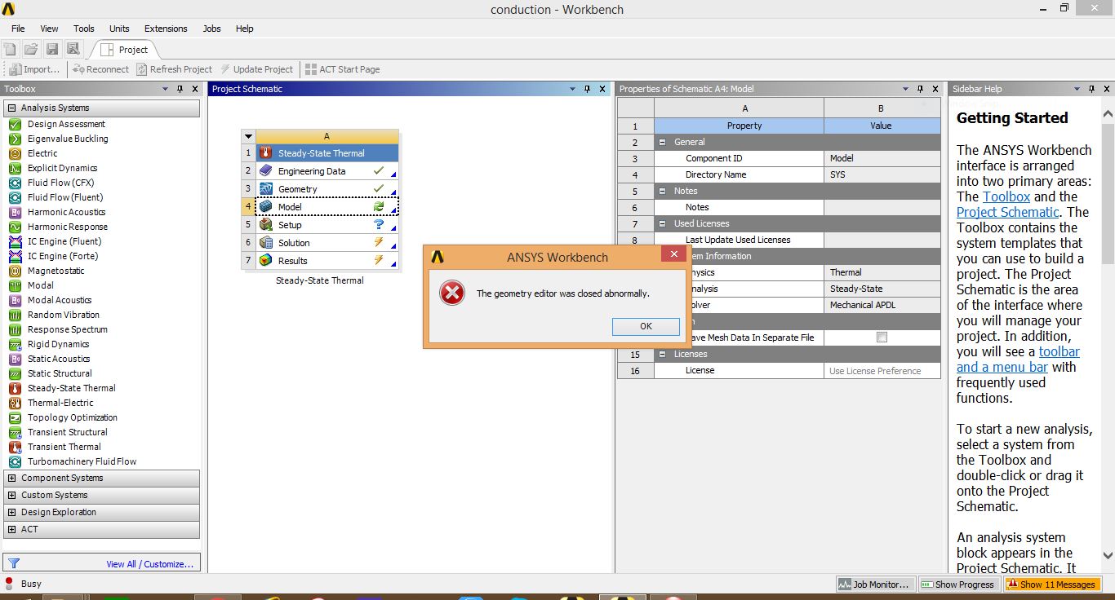Select Steady-State Thermal in Toolbox list
Image resolution: width=1115 pixels, height=600 pixels.
click(x=72, y=388)
